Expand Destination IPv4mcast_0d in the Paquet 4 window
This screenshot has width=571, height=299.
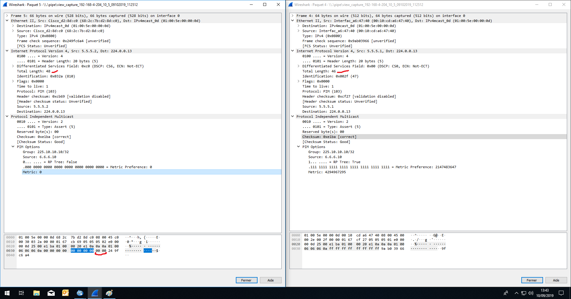298,26
